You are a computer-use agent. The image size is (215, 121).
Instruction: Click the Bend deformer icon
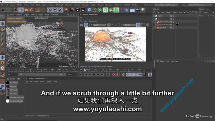click(127, 10)
